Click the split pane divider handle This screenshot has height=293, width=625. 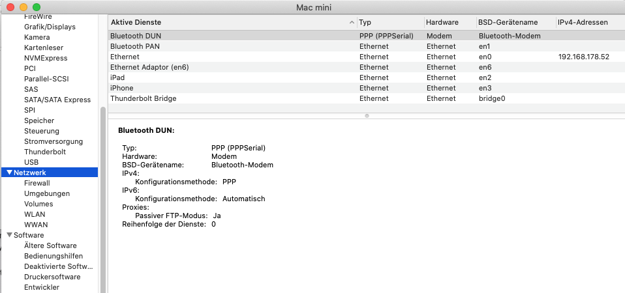pos(367,116)
